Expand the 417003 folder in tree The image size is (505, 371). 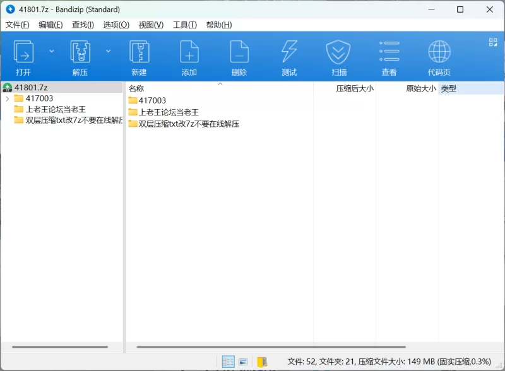[7, 98]
